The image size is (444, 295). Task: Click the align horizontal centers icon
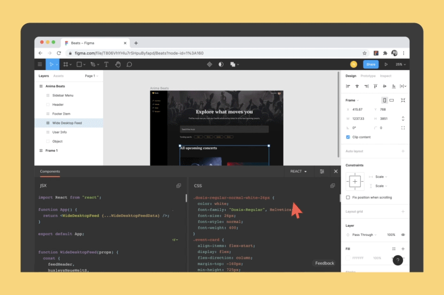coord(357,86)
